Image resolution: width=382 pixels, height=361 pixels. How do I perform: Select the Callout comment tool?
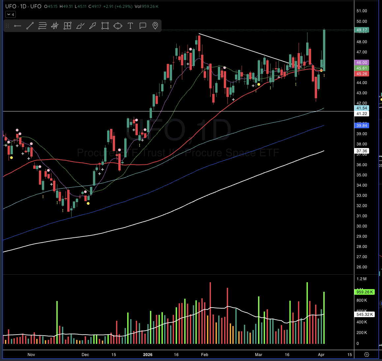(143, 26)
